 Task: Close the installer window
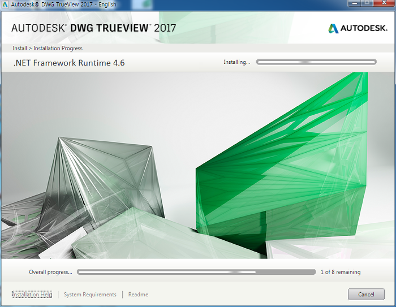(x=384, y=3)
